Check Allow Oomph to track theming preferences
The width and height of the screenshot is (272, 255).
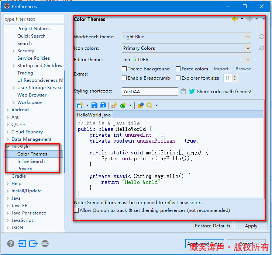coord(76,210)
